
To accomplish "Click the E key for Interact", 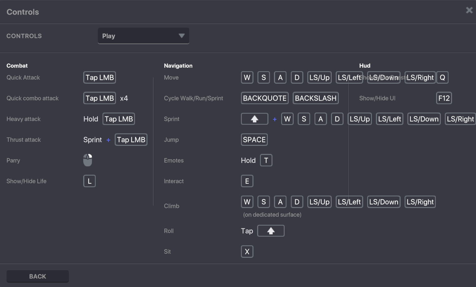I will pyautogui.click(x=247, y=181).
